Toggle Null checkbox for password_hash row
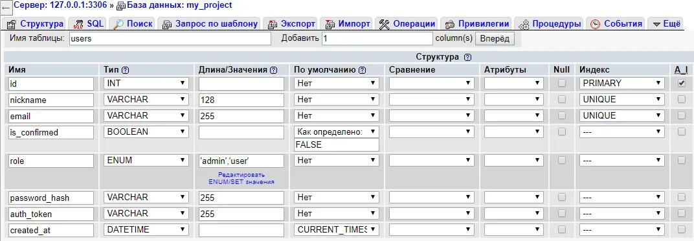This screenshot has width=694, height=241. tap(562, 197)
